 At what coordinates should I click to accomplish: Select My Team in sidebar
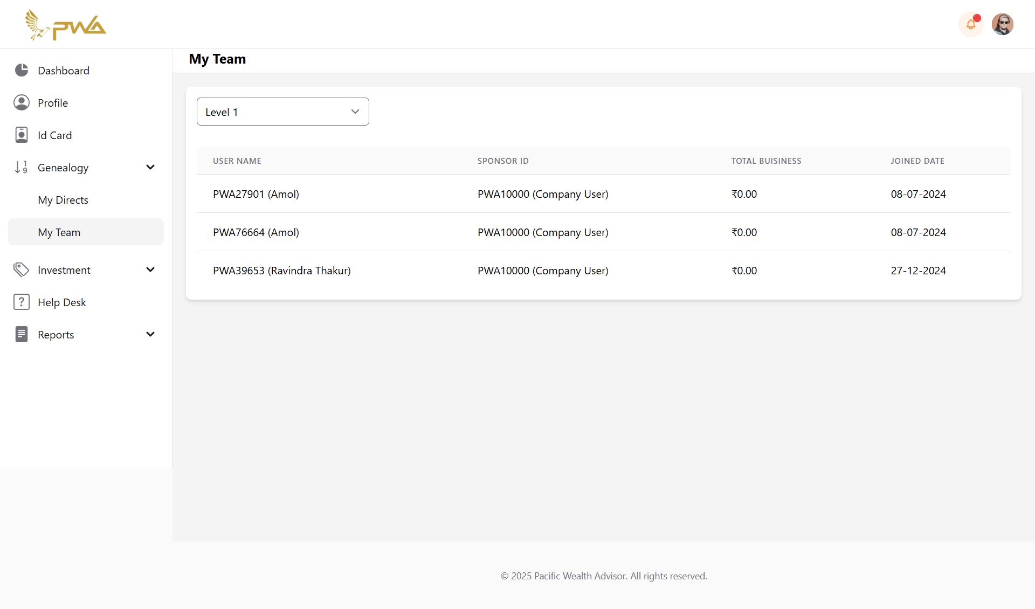59,232
